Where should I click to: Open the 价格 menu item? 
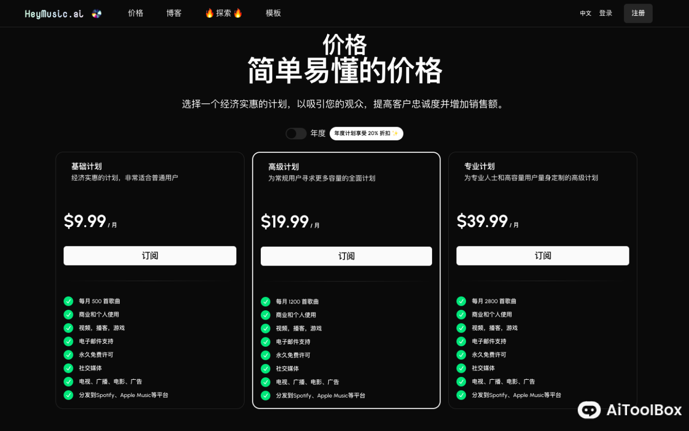135,13
